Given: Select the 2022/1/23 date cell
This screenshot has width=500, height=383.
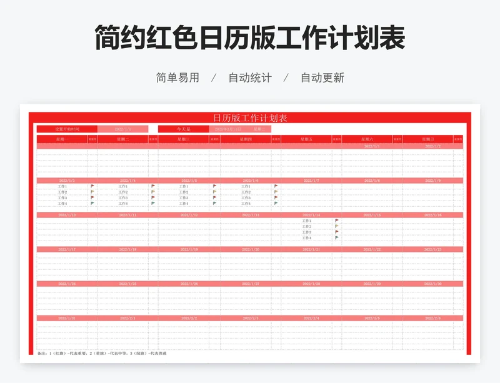Looking at the screenshot, I should pyautogui.click(x=432, y=249).
